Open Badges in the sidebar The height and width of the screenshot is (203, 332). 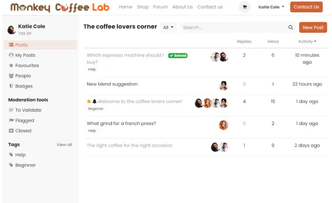(x=21, y=86)
